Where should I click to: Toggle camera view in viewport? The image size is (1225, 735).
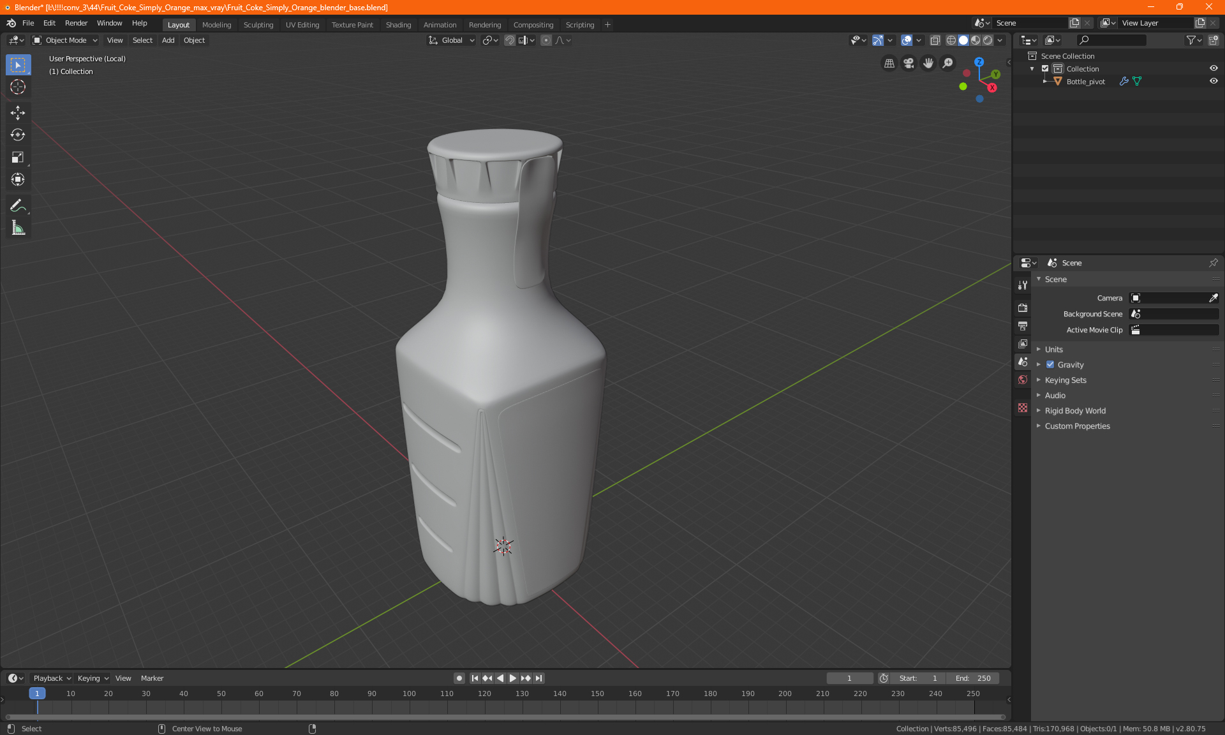[x=909, y=63]
